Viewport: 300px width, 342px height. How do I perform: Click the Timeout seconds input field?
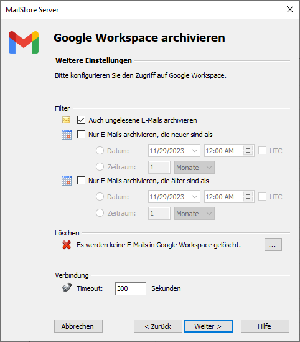coord(131,288)
